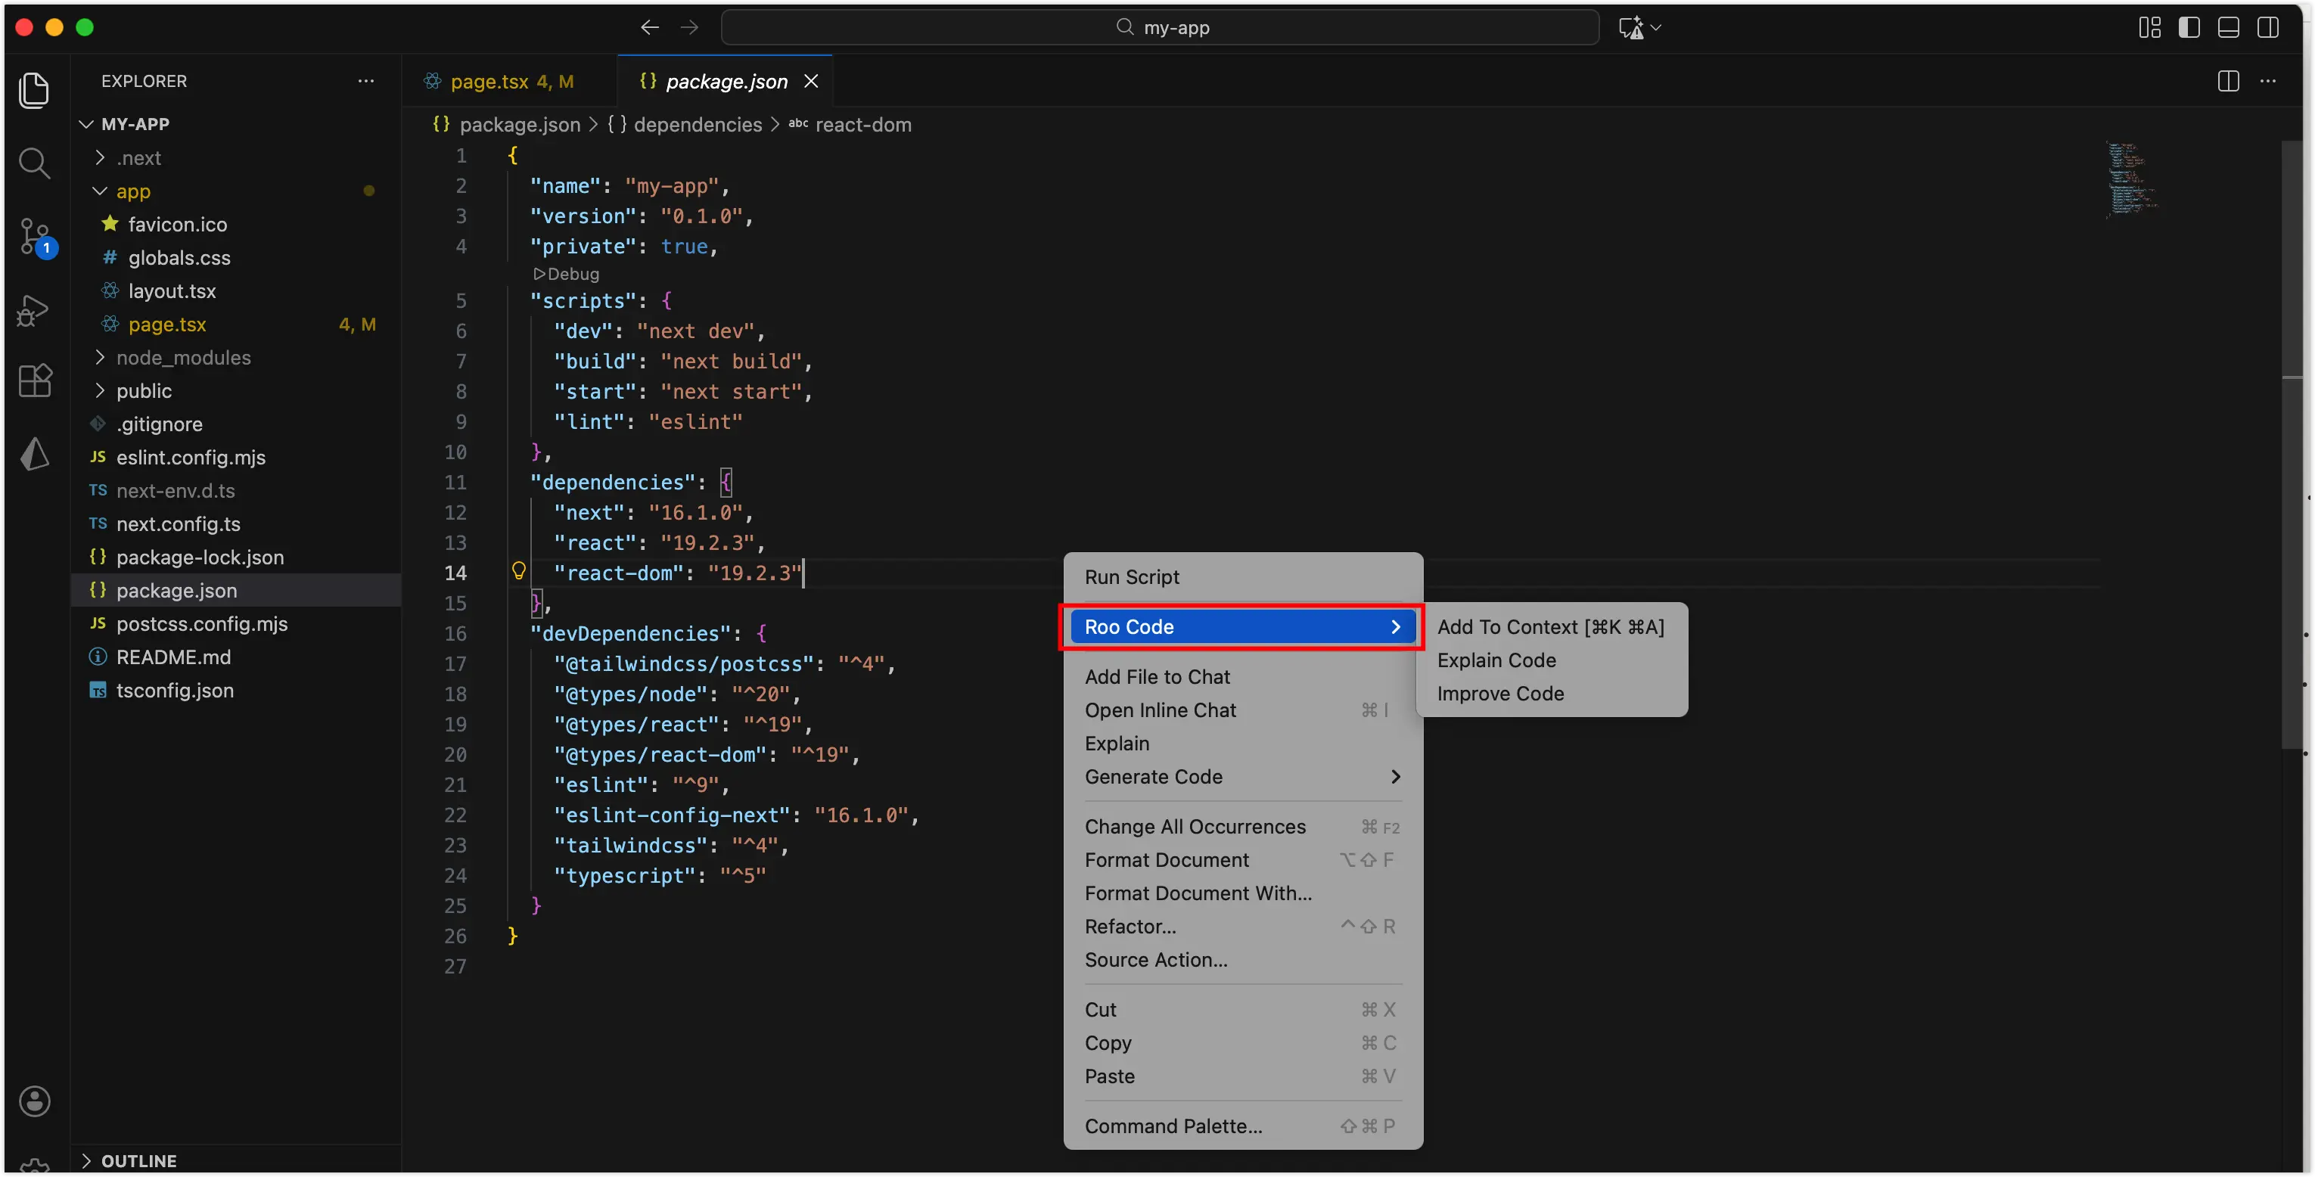Collapse the app folder

tap(133, 191)
